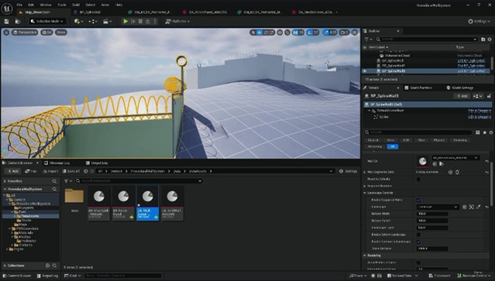Open the add content cube-plus dropdown
The height and width of the screenshot is (281, 495).
coord(78,21)
